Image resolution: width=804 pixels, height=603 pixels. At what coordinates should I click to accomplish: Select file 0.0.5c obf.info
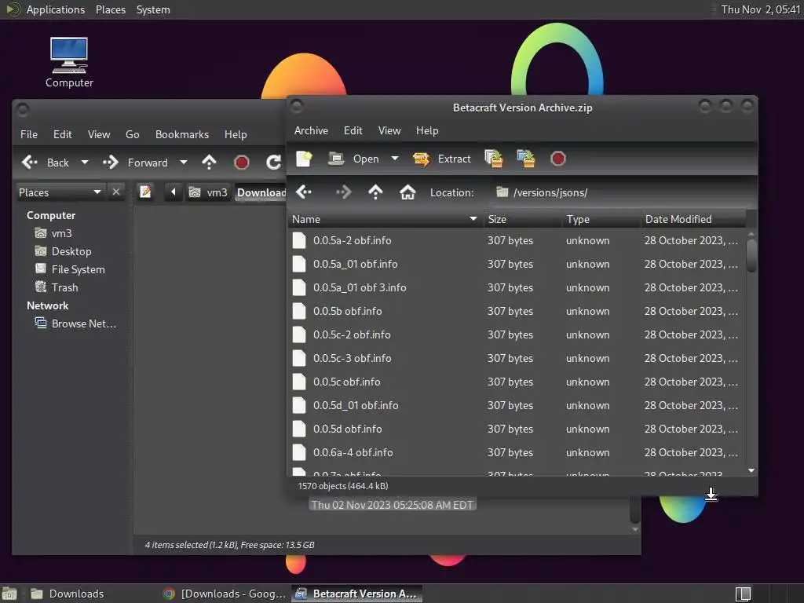pos(517,382)
